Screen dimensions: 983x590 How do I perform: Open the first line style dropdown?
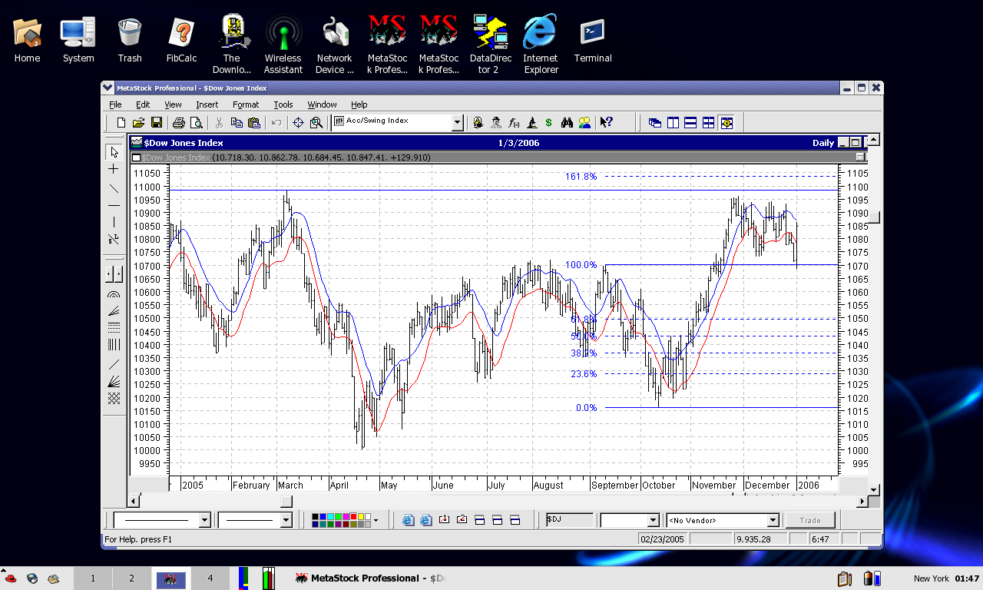204,520
